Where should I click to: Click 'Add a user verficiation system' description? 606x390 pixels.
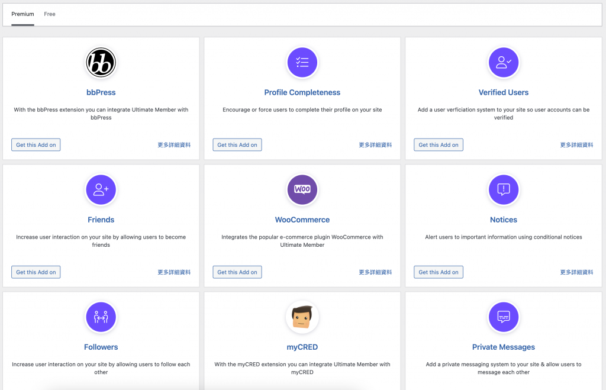tap(504, 114)
